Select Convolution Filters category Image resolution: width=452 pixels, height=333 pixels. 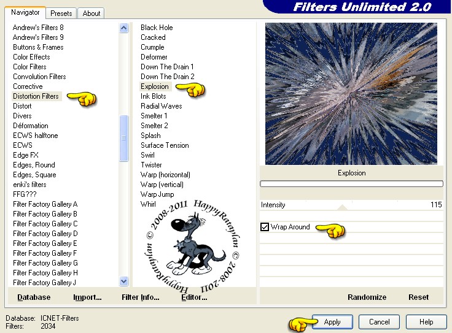(39, 77)
